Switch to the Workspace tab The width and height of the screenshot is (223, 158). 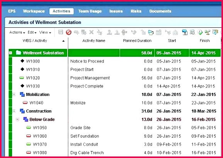pyautogui.click(x=34, y=11)
